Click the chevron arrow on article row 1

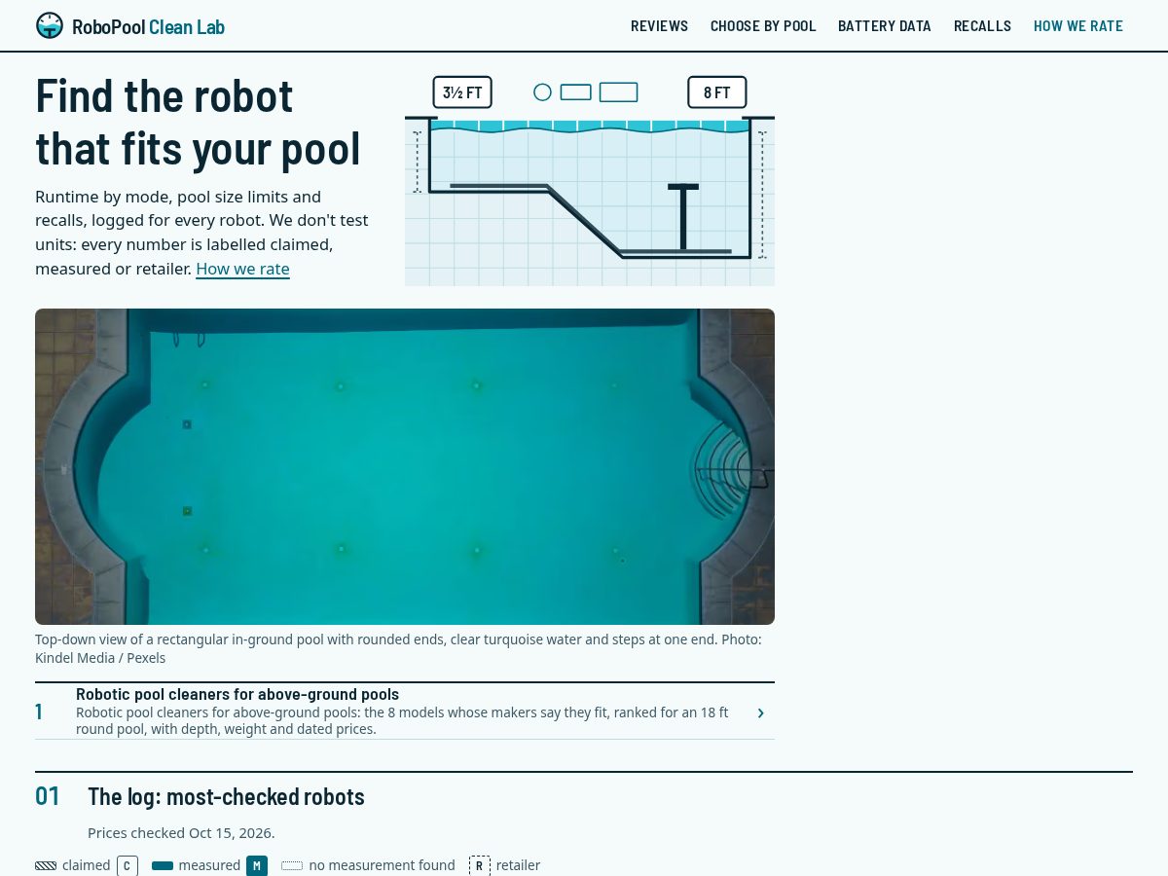tap(760, 712)
